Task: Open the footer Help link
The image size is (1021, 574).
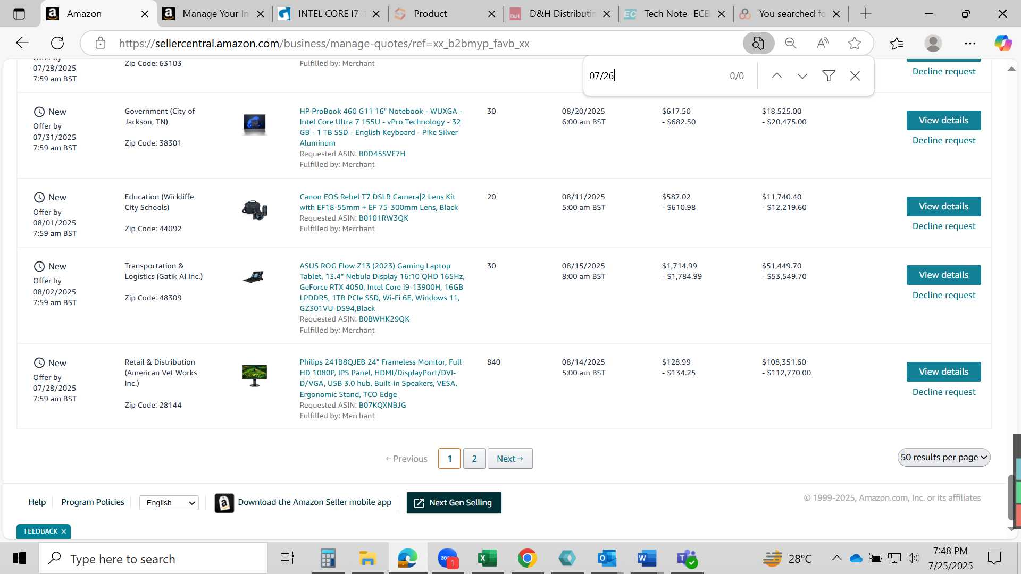Action: 37,502
